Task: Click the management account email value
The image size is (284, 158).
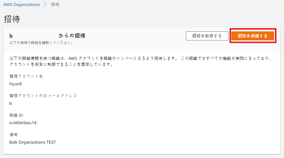Action: pos(11,103)
